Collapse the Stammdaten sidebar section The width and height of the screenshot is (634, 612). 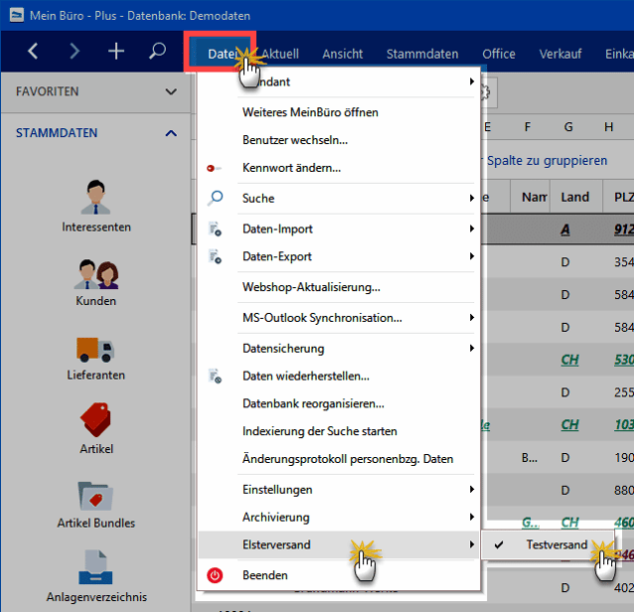click(171, 133)
